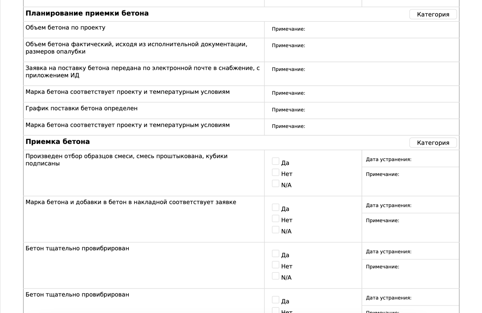Screen dimensions: 482x313
Task: Check Да for first Бетон тщательно провибрирован row
Action: pyautogui.click(x=275, y=254)
